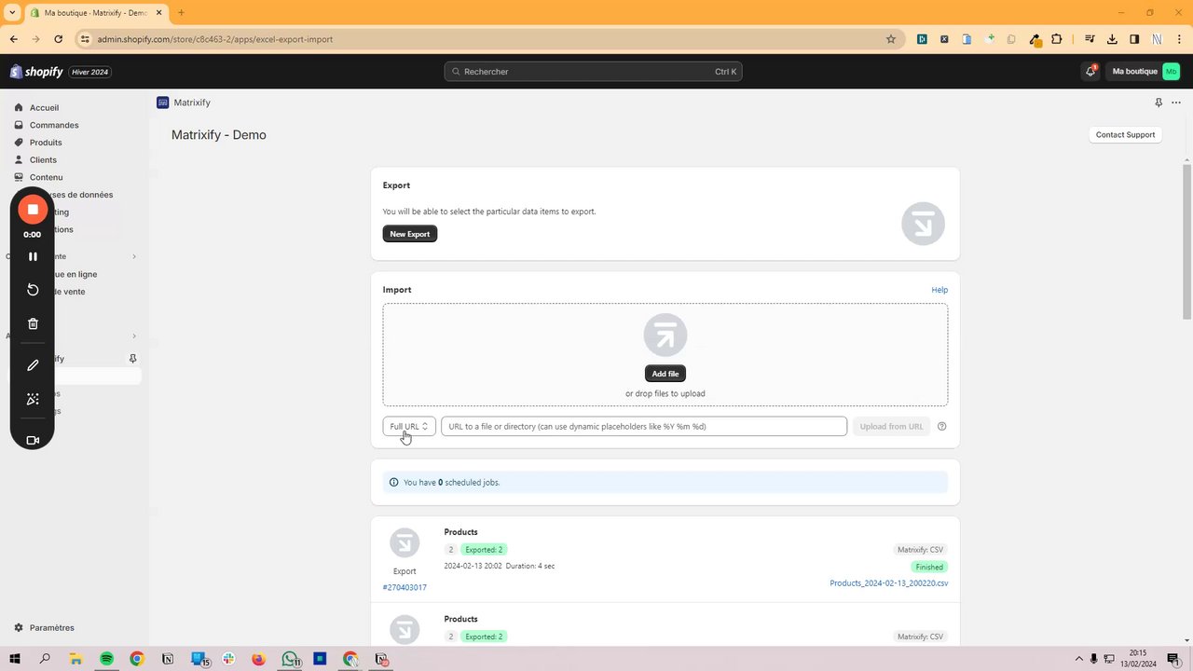Toggle the browser side panel

pyautogui.click(x=1134, y=39)
